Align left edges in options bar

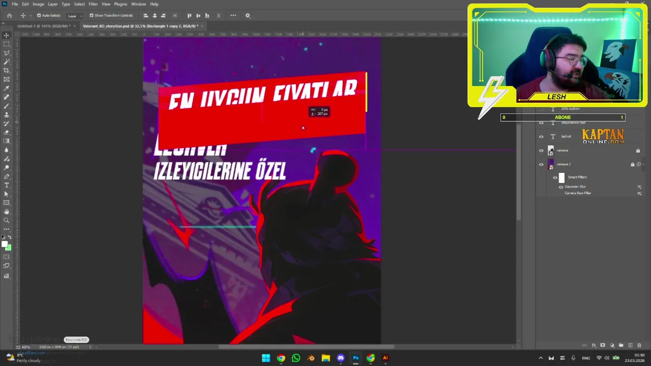pos(146,15)
